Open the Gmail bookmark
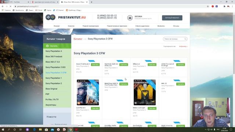The image size is (235, 132). (39, 10)
